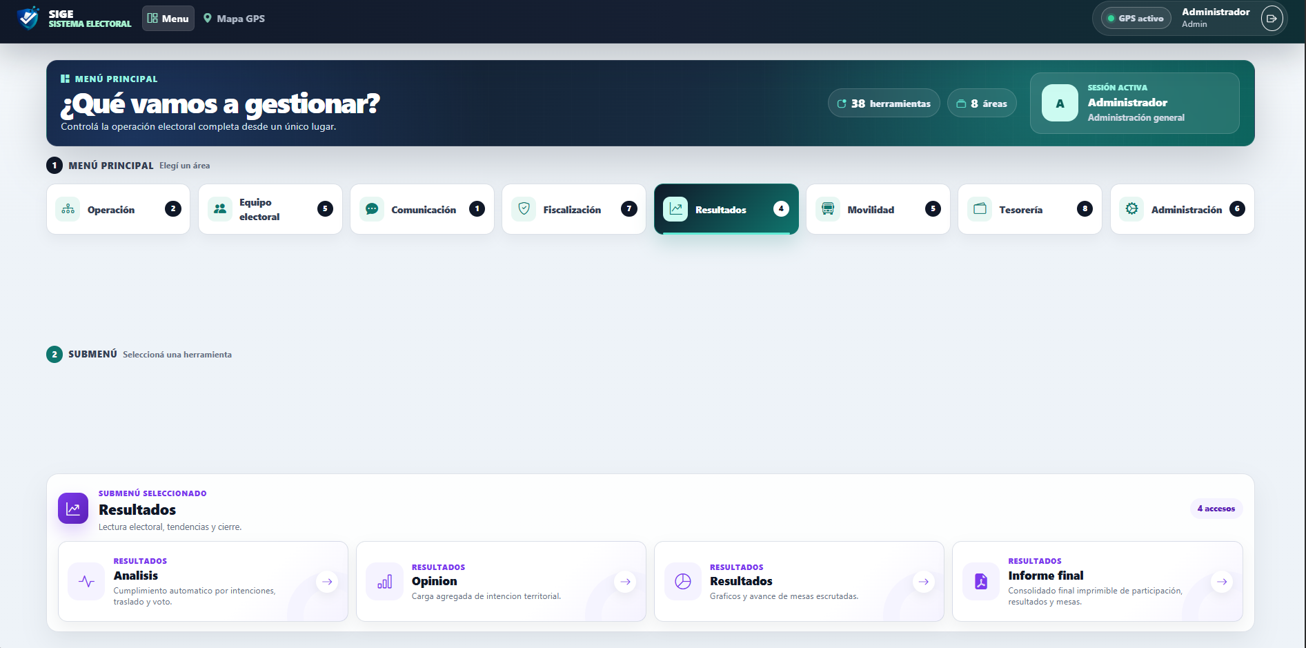The image size is (1306, 648).
Task: Click the session avatar letter A
Action: pos(1060,104)
